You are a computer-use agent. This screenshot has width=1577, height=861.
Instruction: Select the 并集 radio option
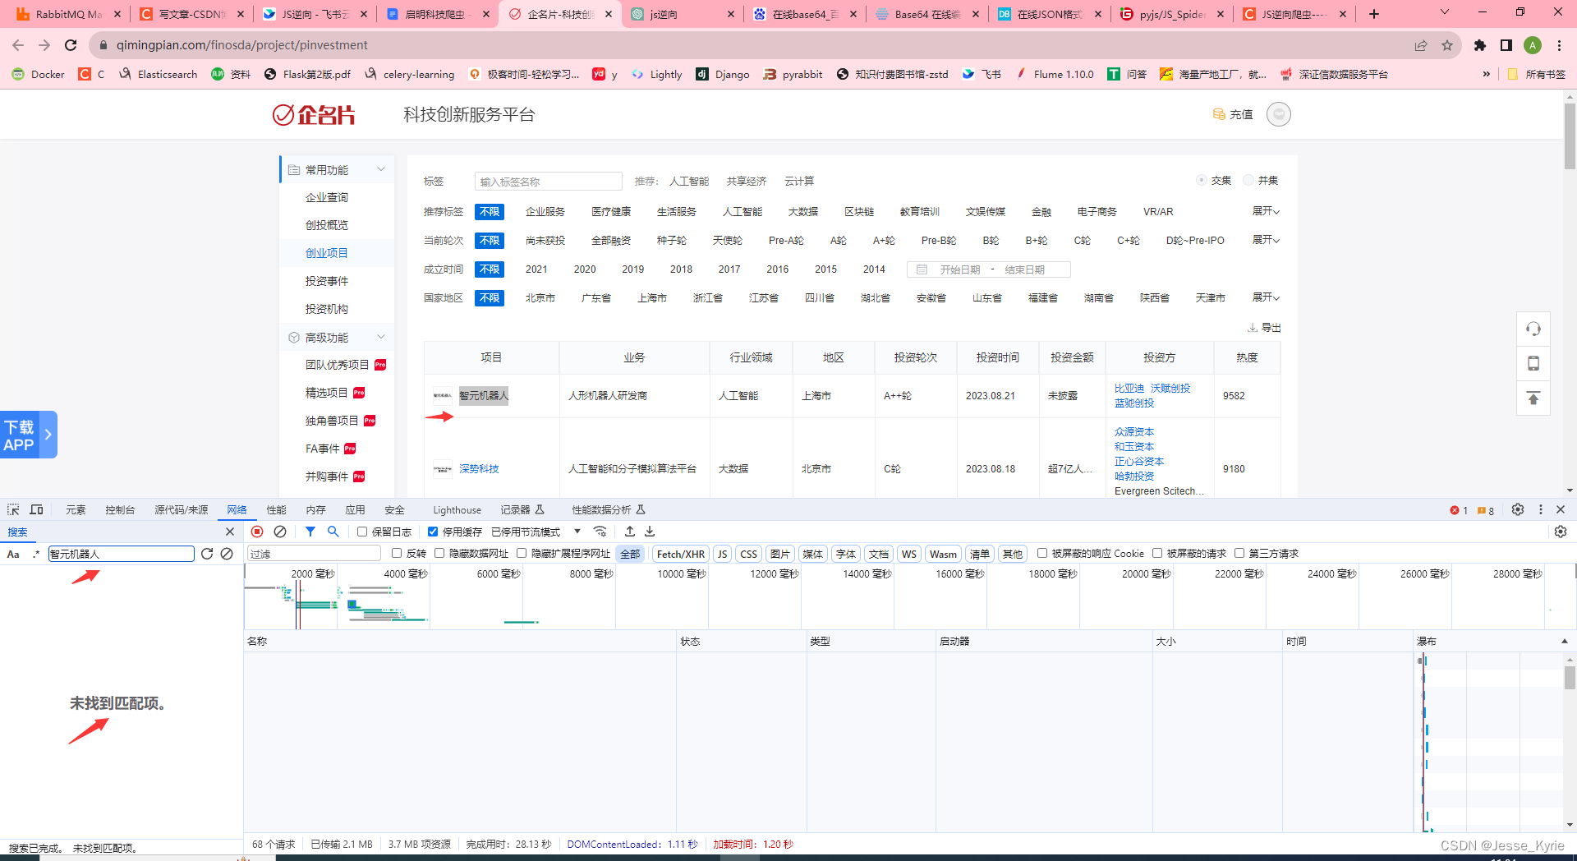[x=1248, y=180]
